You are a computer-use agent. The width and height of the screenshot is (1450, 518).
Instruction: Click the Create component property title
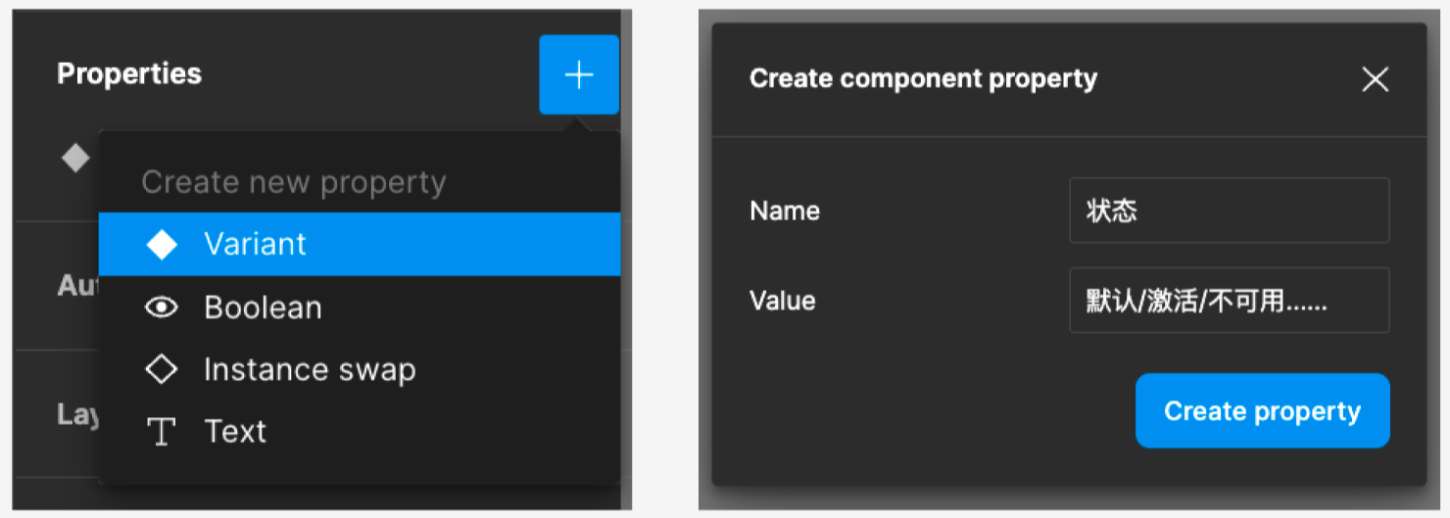pyautogui.click(x=923, y=79)
